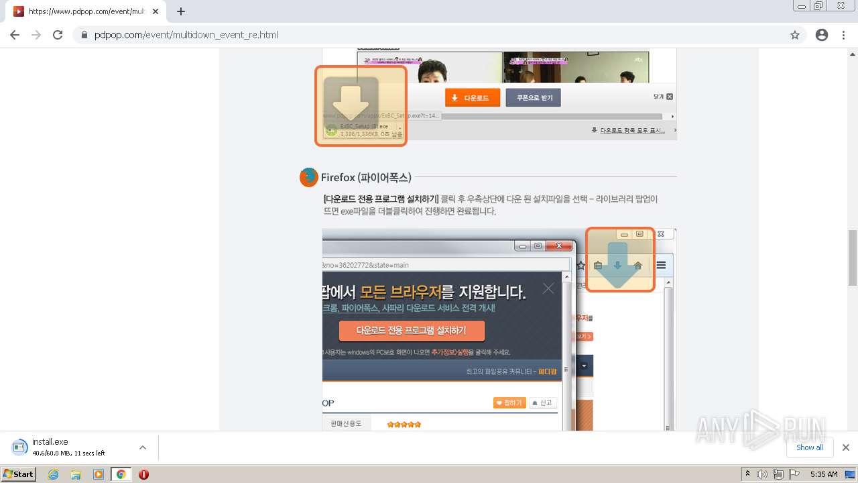Image resolution: width=858 pixels, height=483 pixels.
Task: Reload the current page
Action: point(58,35)
